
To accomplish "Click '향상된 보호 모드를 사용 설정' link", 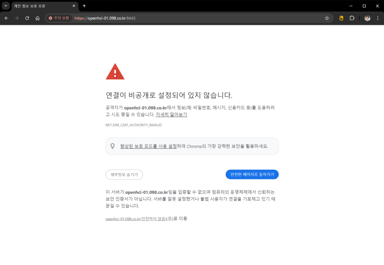I will coord(148,146).
